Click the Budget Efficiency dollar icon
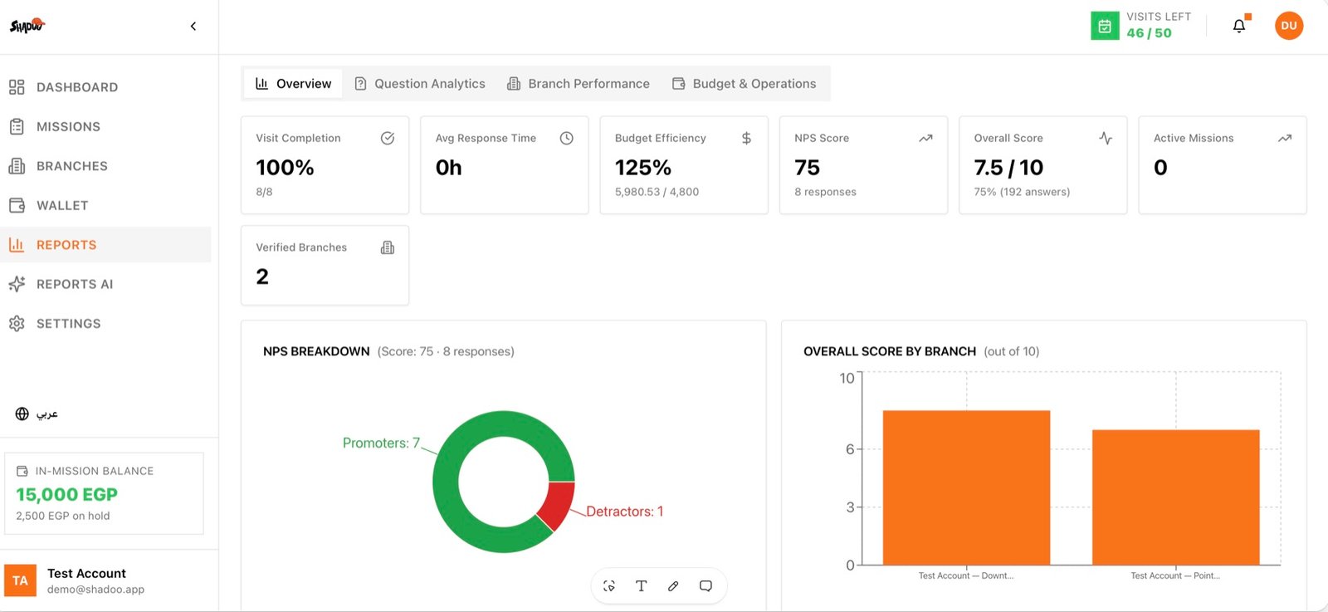Image resolution: width=1328 pixels, height=612 pixels. pos(746,138)
